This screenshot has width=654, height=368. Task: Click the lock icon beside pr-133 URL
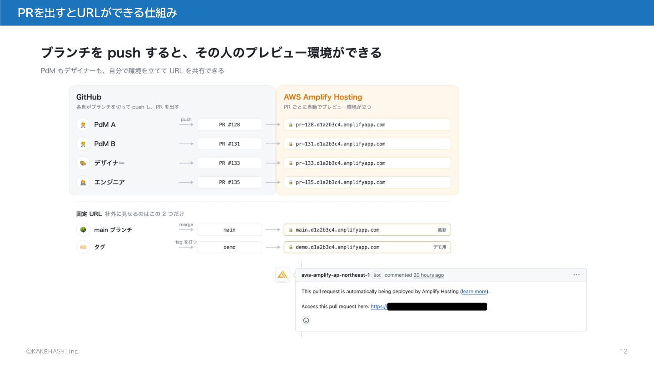pos(291,163)
